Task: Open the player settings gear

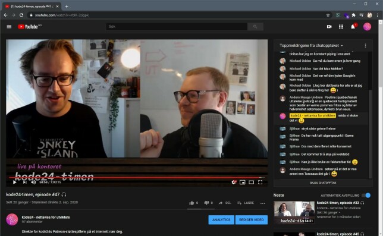Action: click(x=234, y=182)
